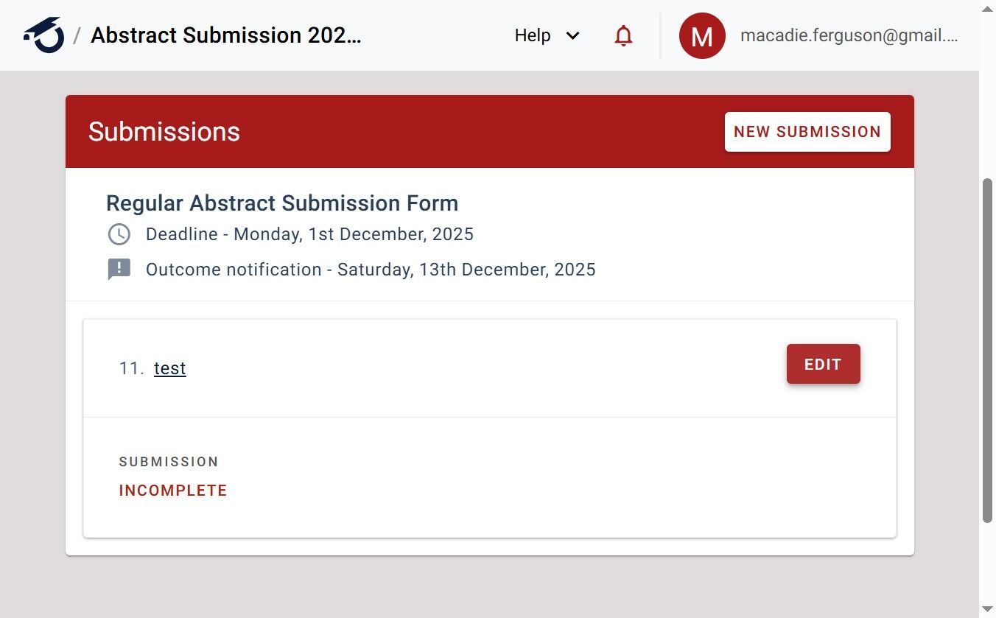Viewport: 996px width, 618px height.
Task: Click the Abstract Submission breadcrumb title
Action: (x=226, y=35)
